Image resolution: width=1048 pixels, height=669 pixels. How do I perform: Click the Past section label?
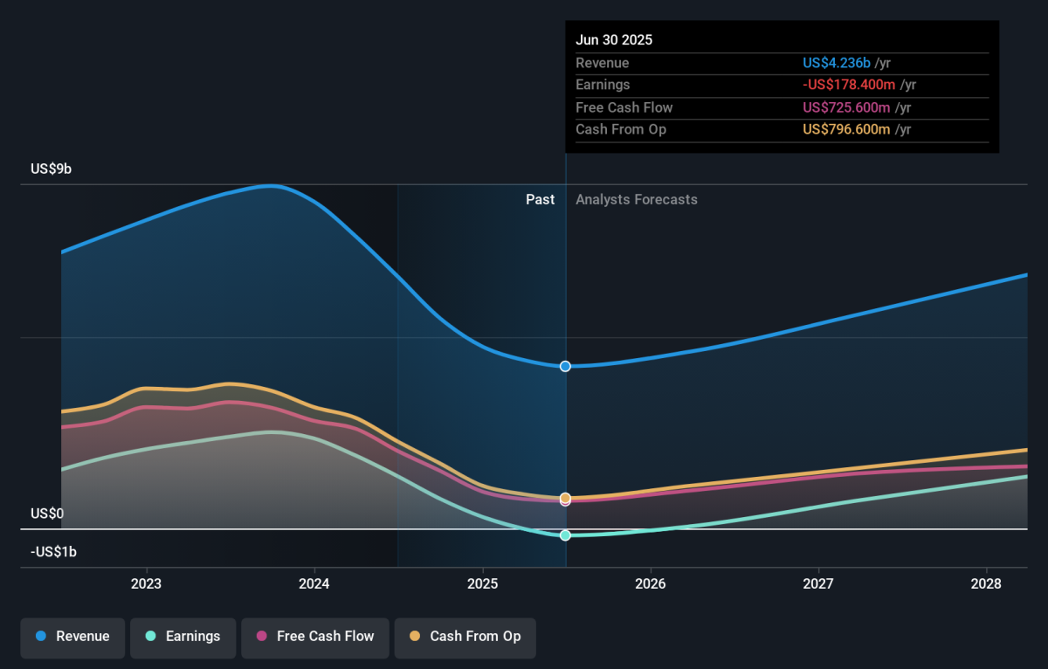[540, 200]
